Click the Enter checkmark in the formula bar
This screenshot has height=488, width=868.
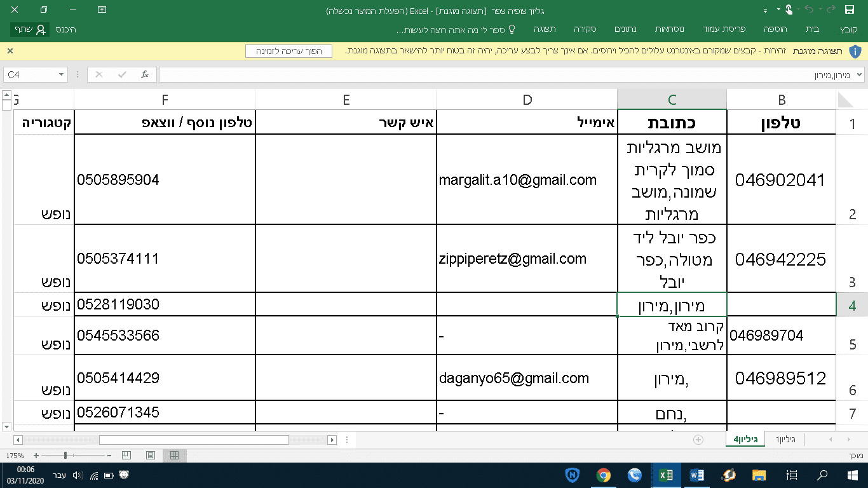[x=122, y=75]
